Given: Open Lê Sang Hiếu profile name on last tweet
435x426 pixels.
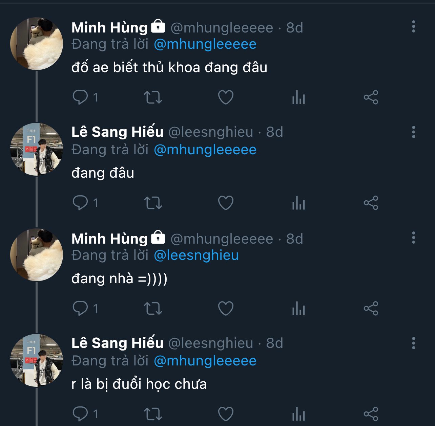Looking at the screenshot, I should pyautogui.click(x=117, y=343).
